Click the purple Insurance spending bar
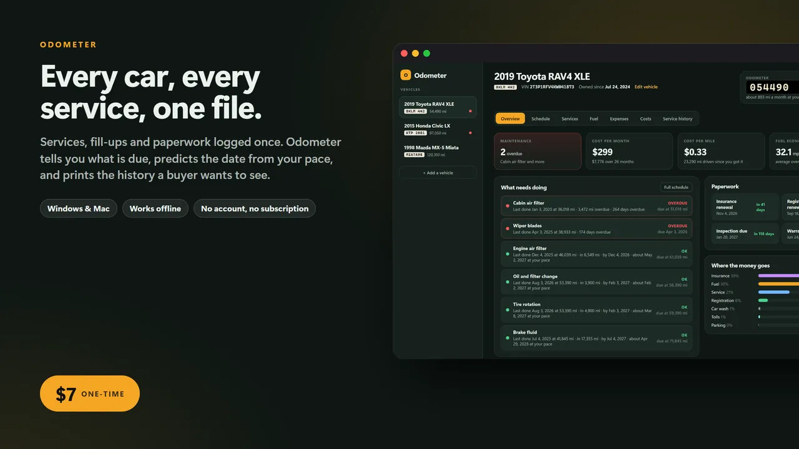 [x=778, y=276]
